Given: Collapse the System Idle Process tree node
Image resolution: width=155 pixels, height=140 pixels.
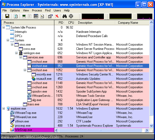Looking at the screenshot, I should (x=3, y=27).
